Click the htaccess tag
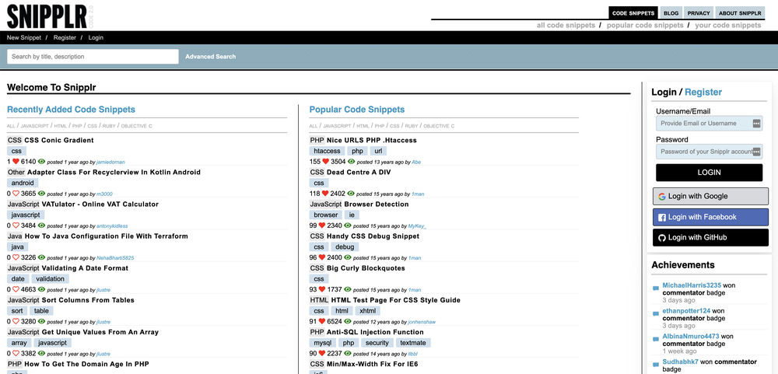The height and width of the screenshot is (374, 778). pyautogui.click(x=327, y=151)
